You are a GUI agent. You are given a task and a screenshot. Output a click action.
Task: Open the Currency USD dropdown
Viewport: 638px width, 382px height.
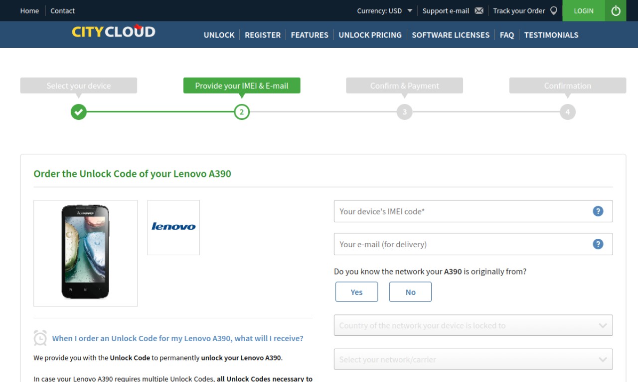[385, 10]
